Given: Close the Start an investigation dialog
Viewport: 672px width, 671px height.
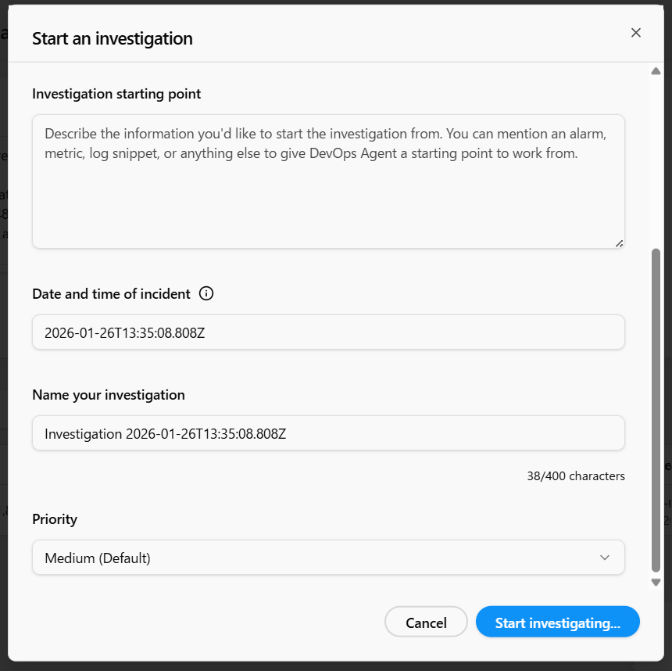Looking at the screenshot, I should point(636,33).
